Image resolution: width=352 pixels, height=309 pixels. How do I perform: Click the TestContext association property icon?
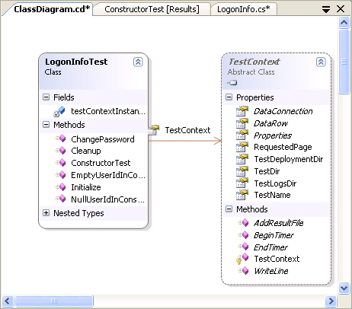(154, 129)
